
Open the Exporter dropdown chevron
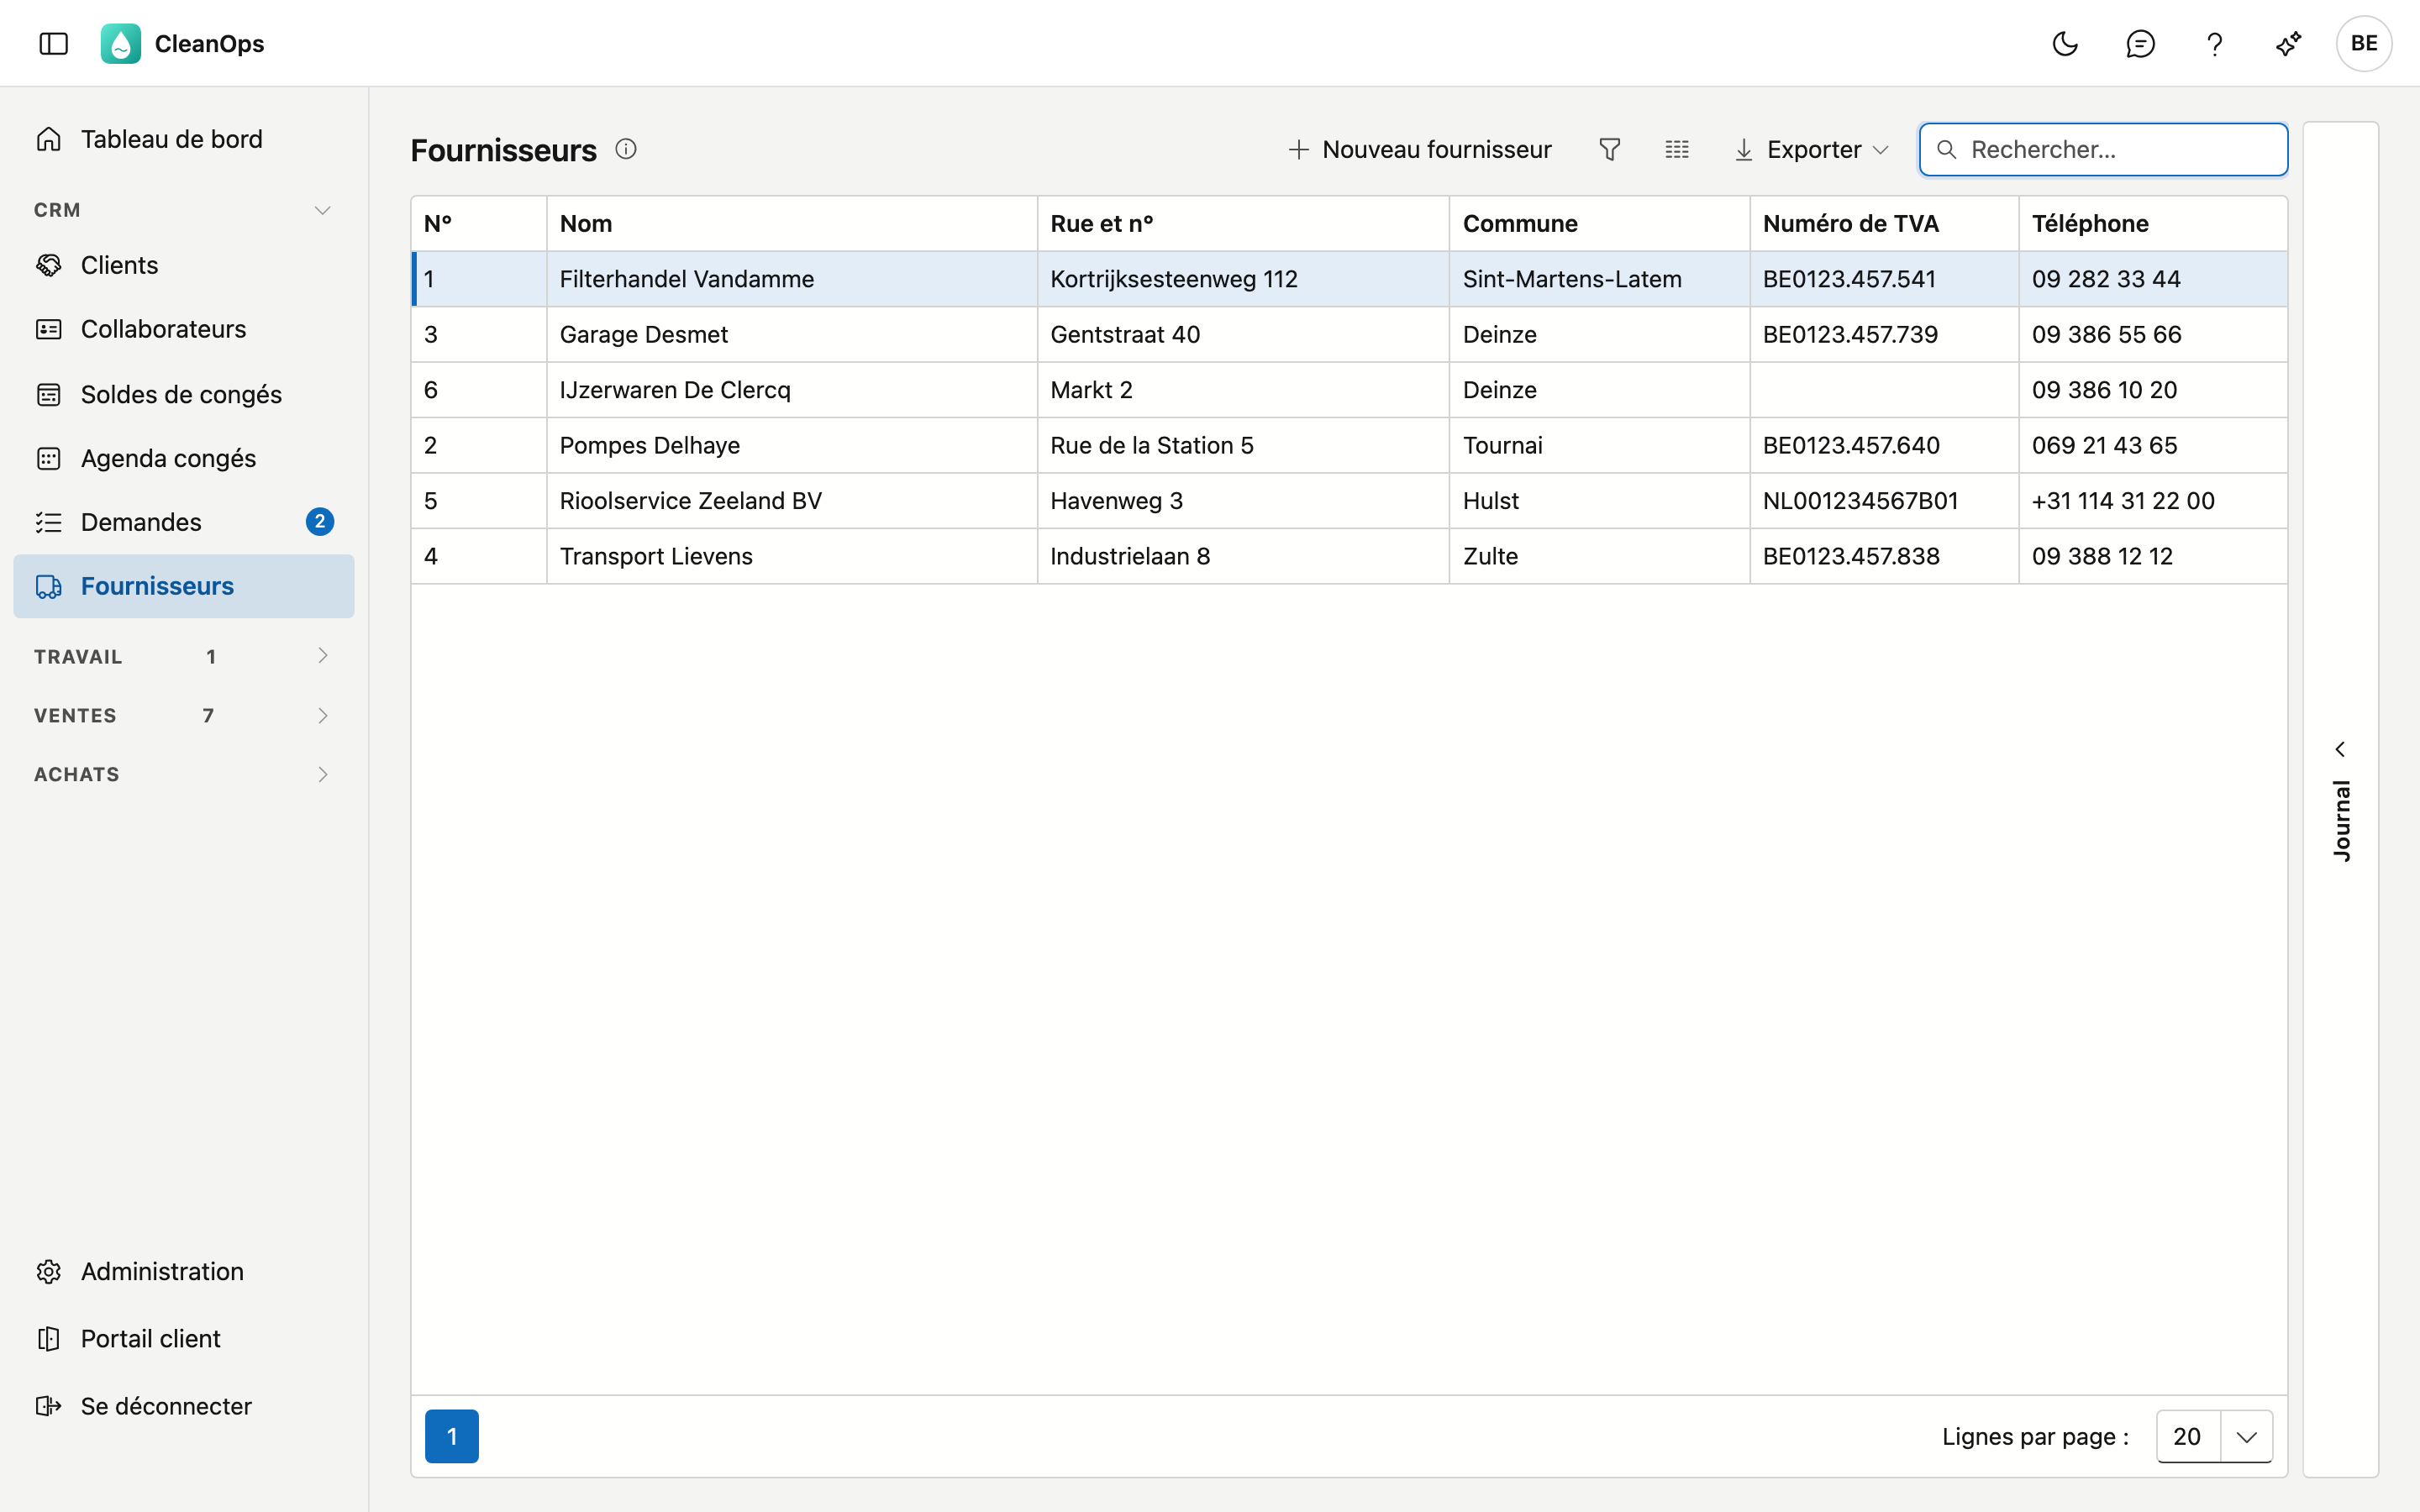(1880, 150)
